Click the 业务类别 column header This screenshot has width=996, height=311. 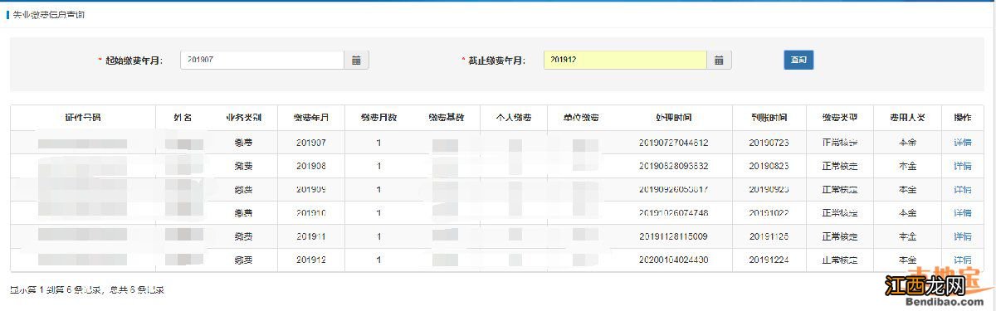pos(244,118)
